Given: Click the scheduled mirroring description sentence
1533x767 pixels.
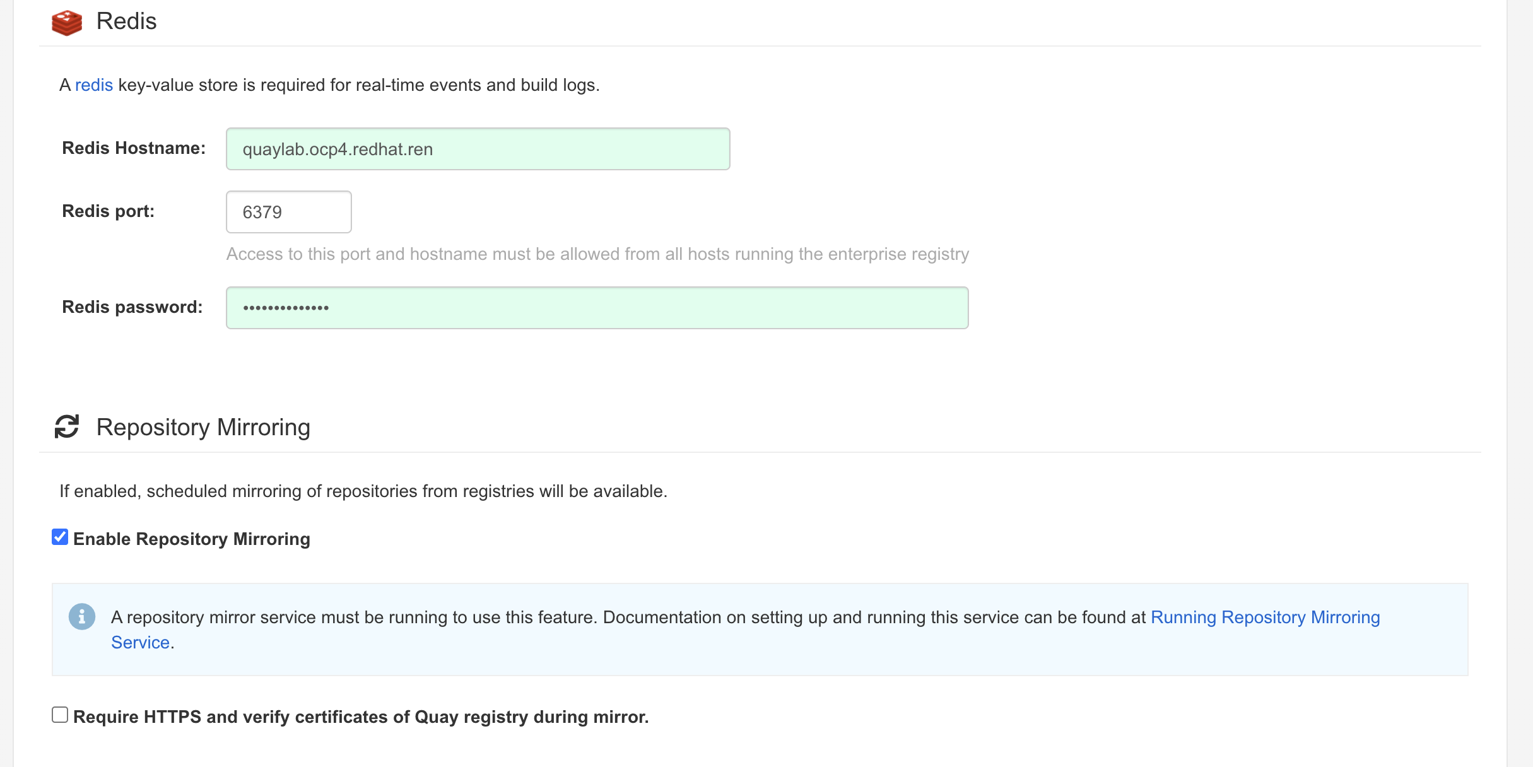Looking at the screenshot, I should tap(363, 491).
